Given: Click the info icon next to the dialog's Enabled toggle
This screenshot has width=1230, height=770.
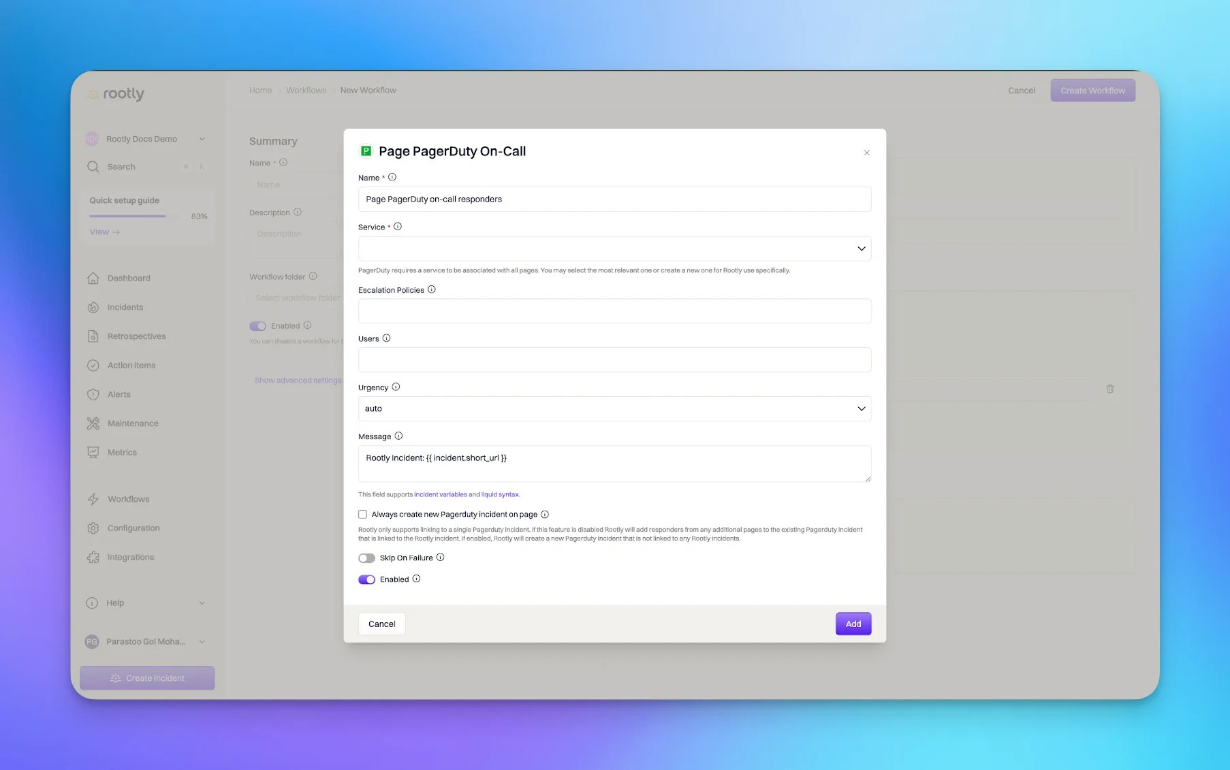Looking at the screenshot, I should (x=416, y=579).
